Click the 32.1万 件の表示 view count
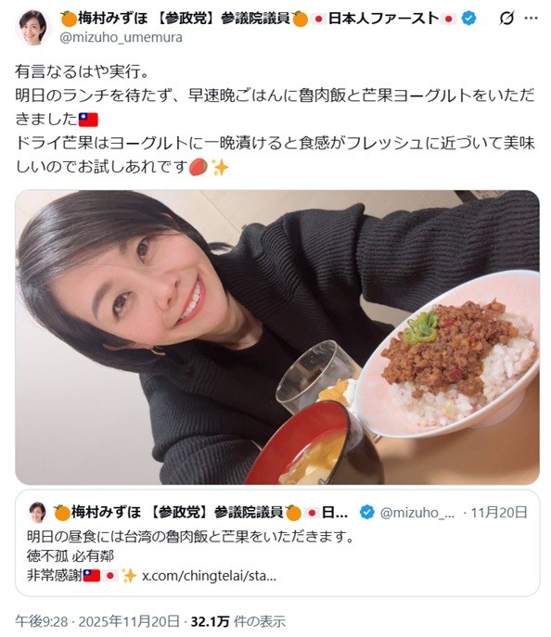This screenshot has width=551, height=637. [238, 621]
